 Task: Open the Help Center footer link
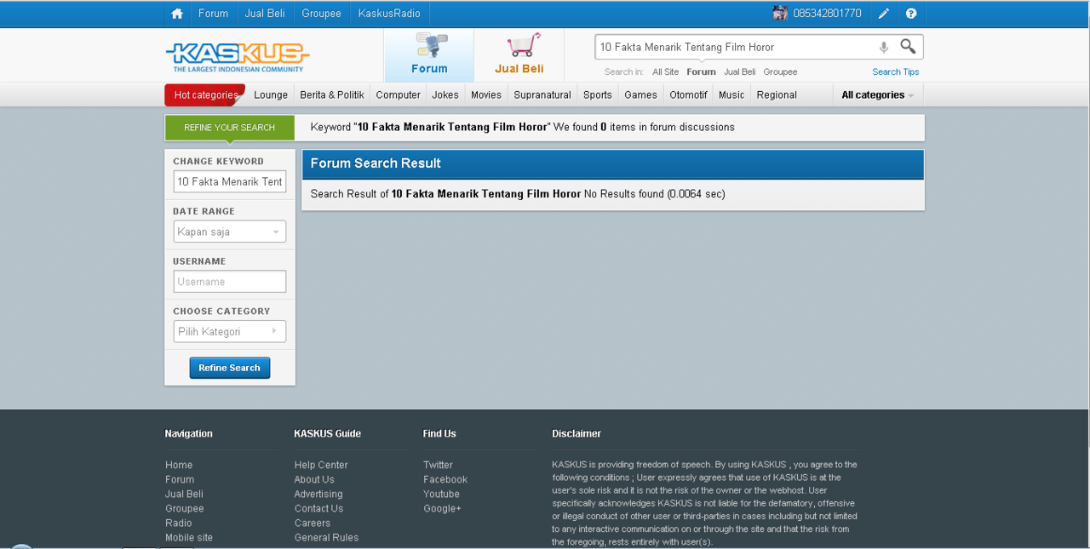pyautogui.click(x=321, y=465)
